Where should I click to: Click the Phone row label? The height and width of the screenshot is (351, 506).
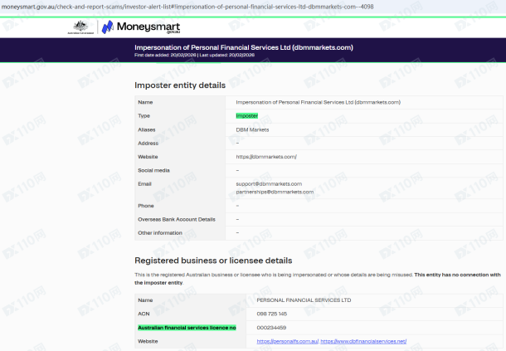pos(146,206)
